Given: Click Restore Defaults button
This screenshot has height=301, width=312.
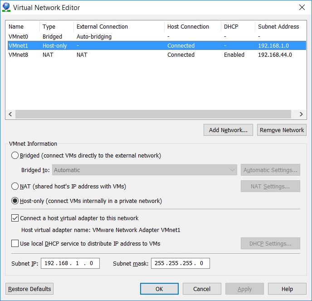Looking at the screenshot, I should click(29, 289).
